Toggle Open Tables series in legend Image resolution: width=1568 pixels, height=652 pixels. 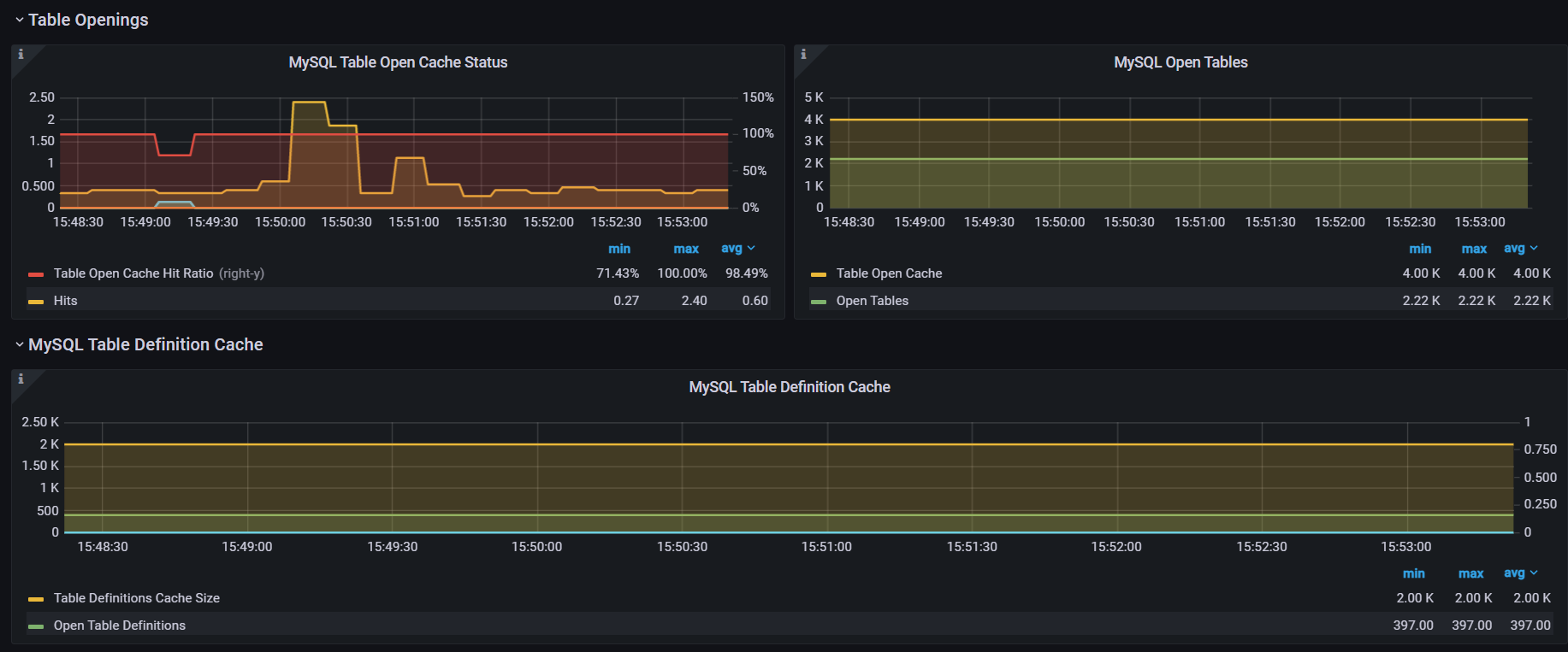pos(873,301)
